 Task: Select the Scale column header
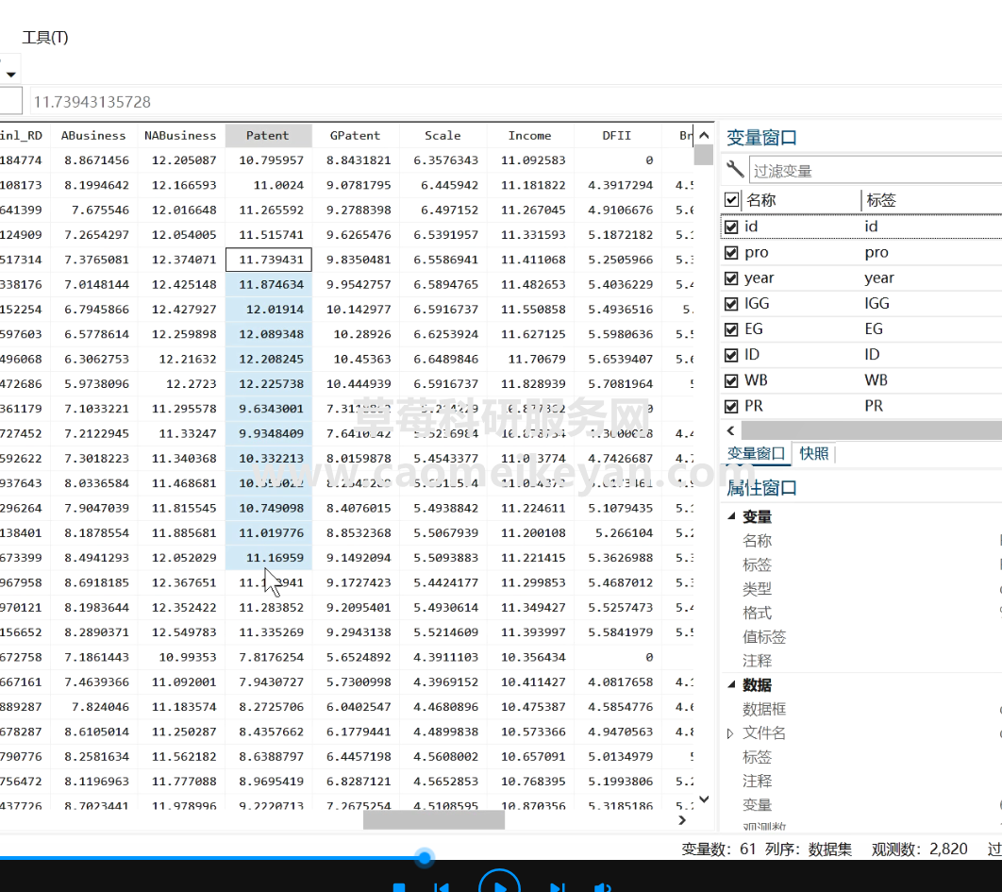[x=443, y=136]
